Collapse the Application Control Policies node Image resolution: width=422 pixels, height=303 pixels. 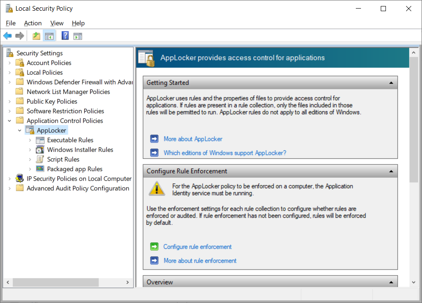point(10,121)
